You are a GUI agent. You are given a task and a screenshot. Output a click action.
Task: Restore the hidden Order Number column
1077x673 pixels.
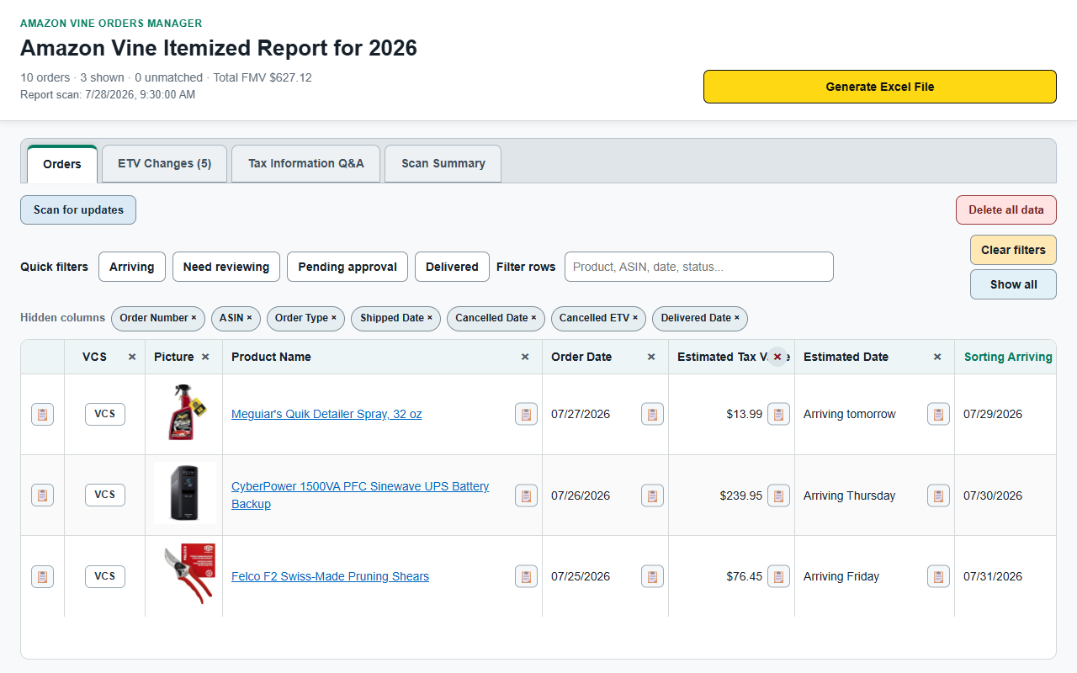point(158,318)
